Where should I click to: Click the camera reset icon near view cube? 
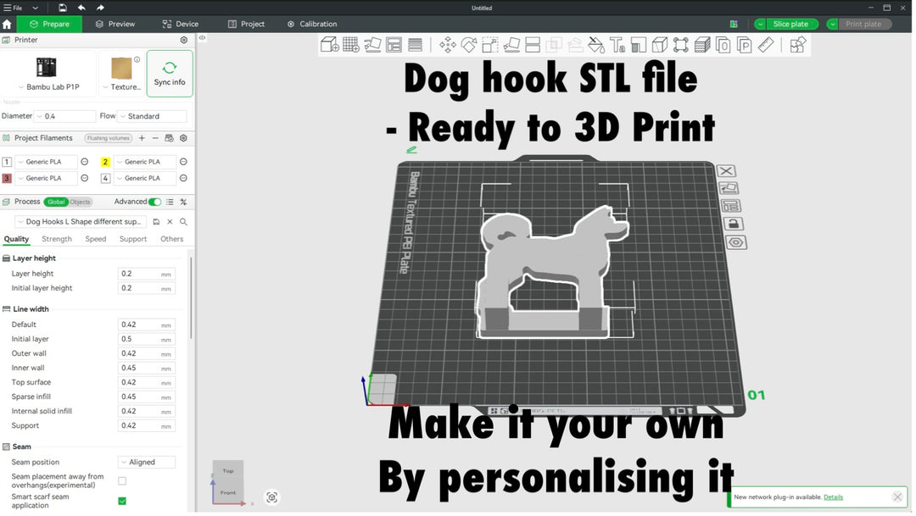point(271,498)
